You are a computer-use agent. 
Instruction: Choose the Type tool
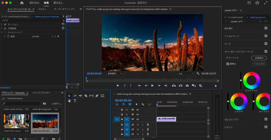(75, 101)
